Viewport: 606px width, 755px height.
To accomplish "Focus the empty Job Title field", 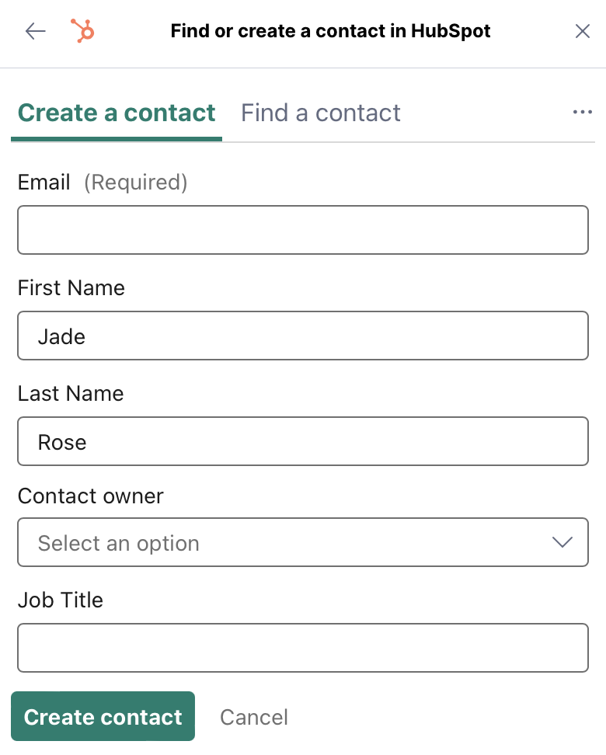I will pyautogui.click(x=303, y=648).
